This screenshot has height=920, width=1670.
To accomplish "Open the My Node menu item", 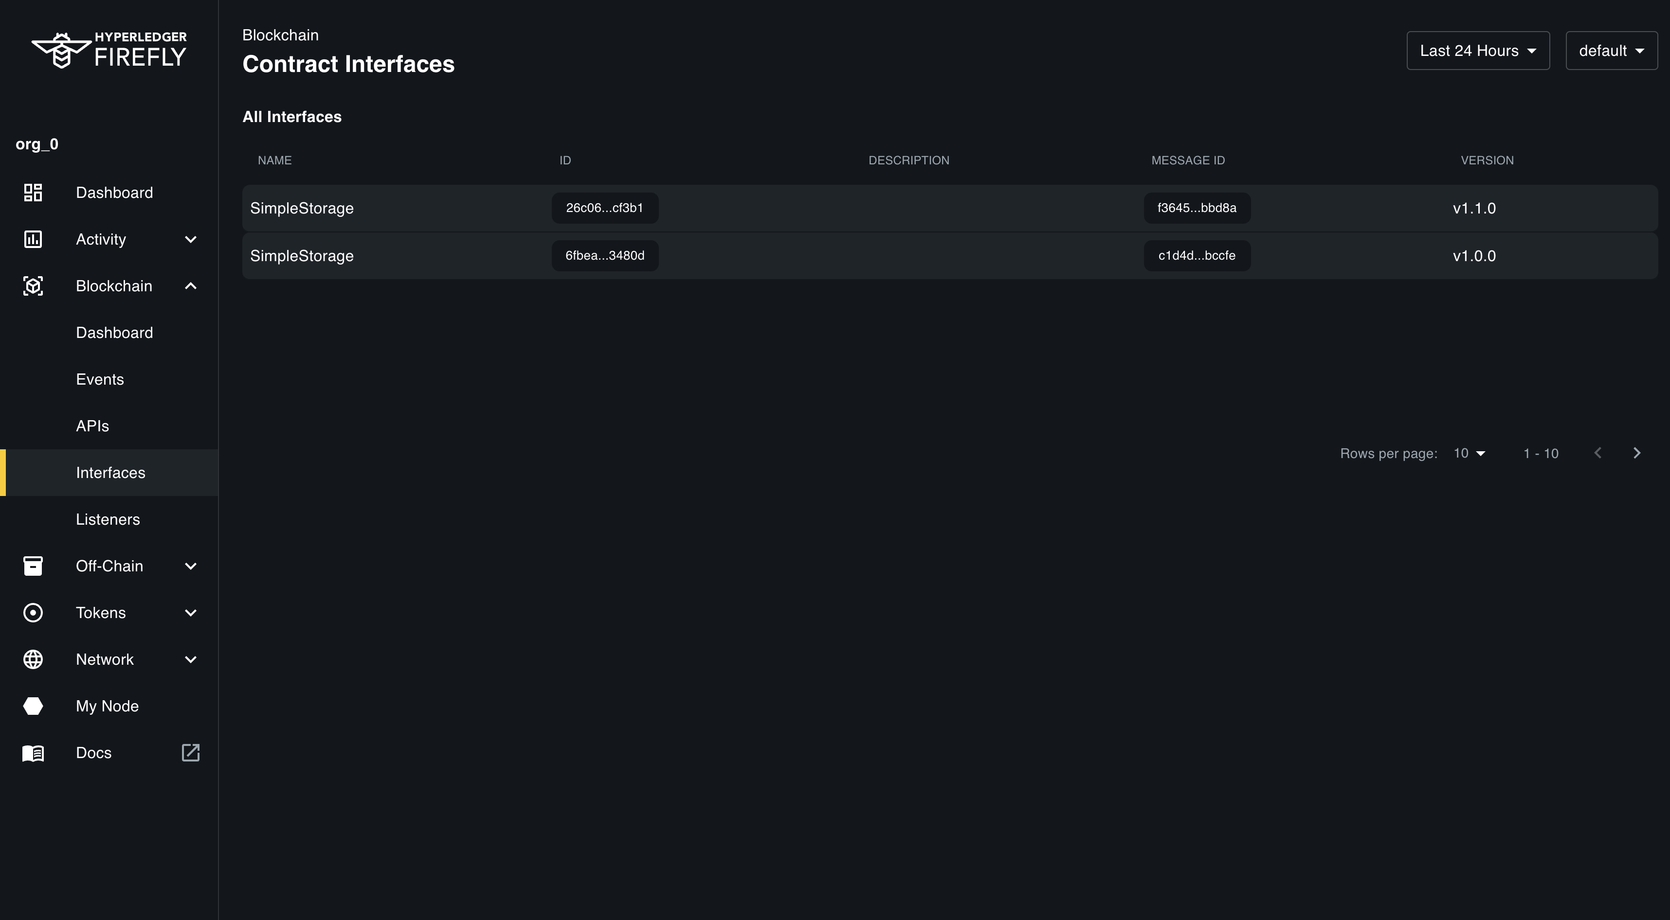I will pos(109,706).
